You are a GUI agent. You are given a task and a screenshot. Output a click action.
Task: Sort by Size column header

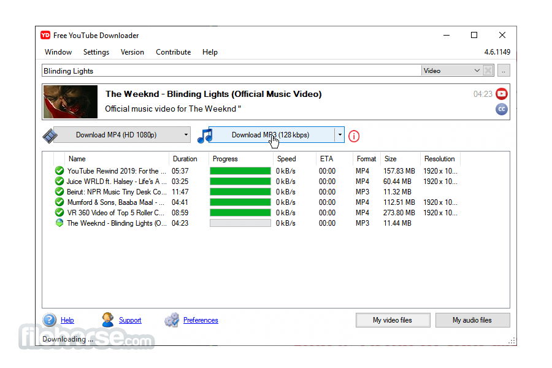click(391, 159)
